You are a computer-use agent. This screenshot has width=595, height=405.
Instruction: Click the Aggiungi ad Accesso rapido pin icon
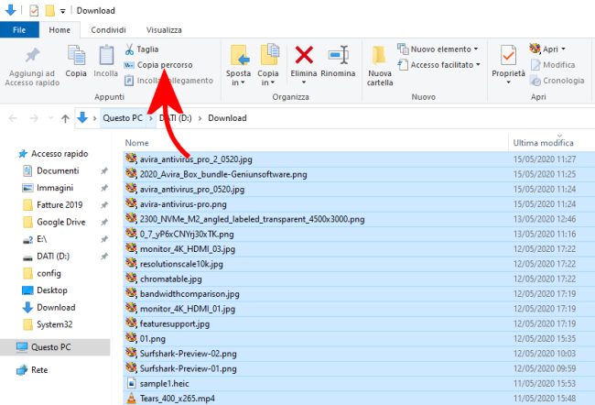[33, 56]
